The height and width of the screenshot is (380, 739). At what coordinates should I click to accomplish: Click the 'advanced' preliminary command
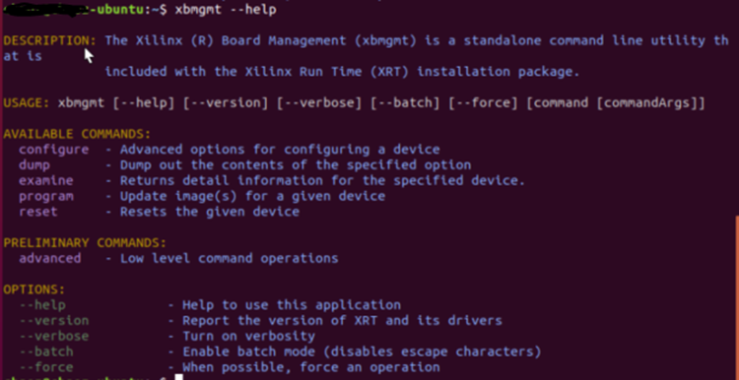click(x=50, y=258)
